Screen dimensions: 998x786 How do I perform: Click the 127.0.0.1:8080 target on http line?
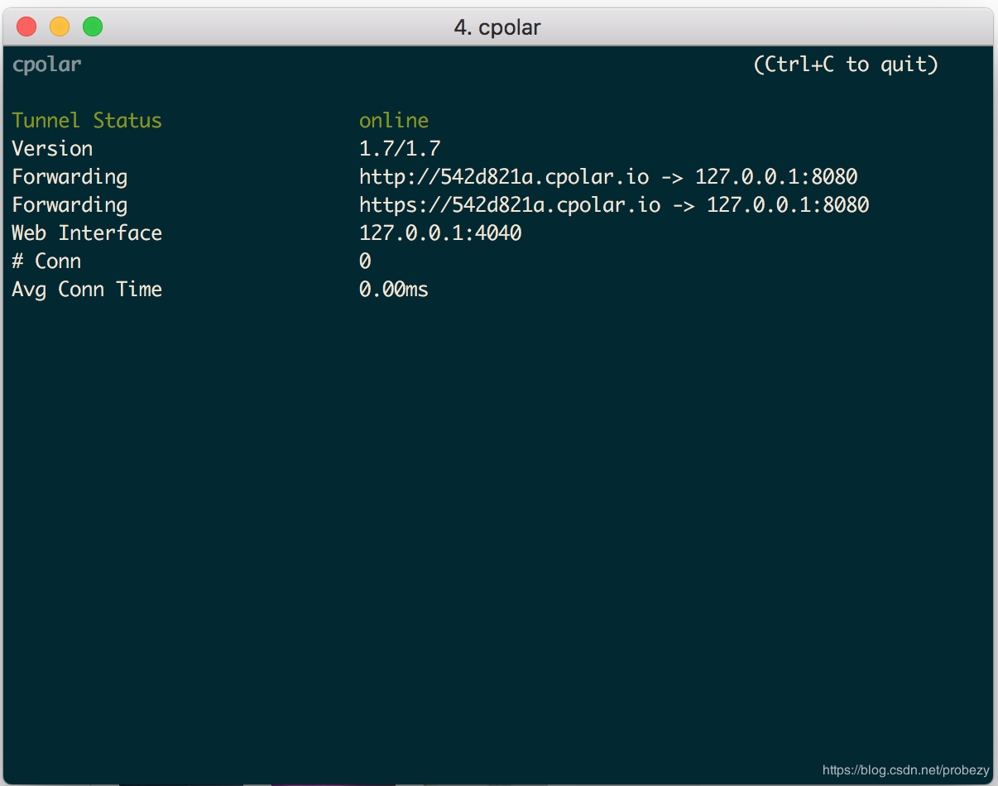click(776, 176)
